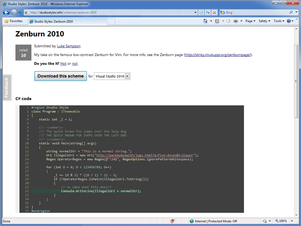
Task: Click the IE page icon beside the URL
Action: (x=27, y=13)
